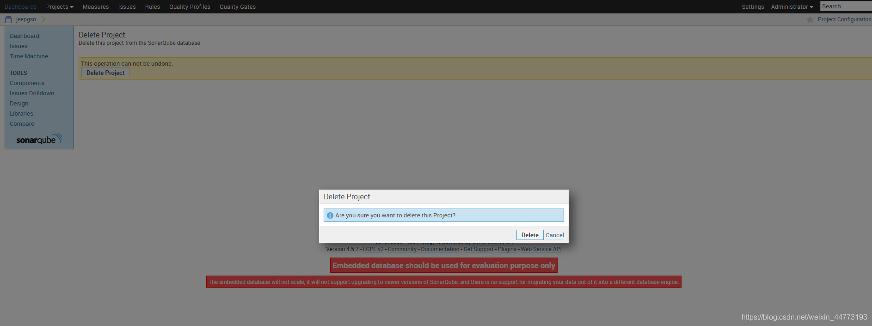This screenshot has height=326, width=872.
Task: Click the 'Version 4.5.7' footer text
Action: coord(342,249)
